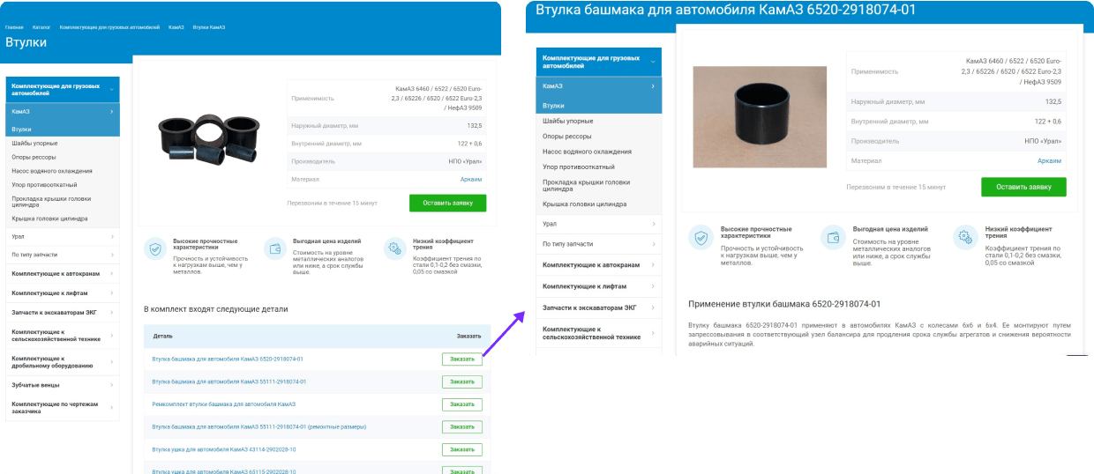Order втулка башмака 55111-2918074-01 ремонтные размеры
The width and height of the screenshot is (1094, 474).
(x=462, y=426)
